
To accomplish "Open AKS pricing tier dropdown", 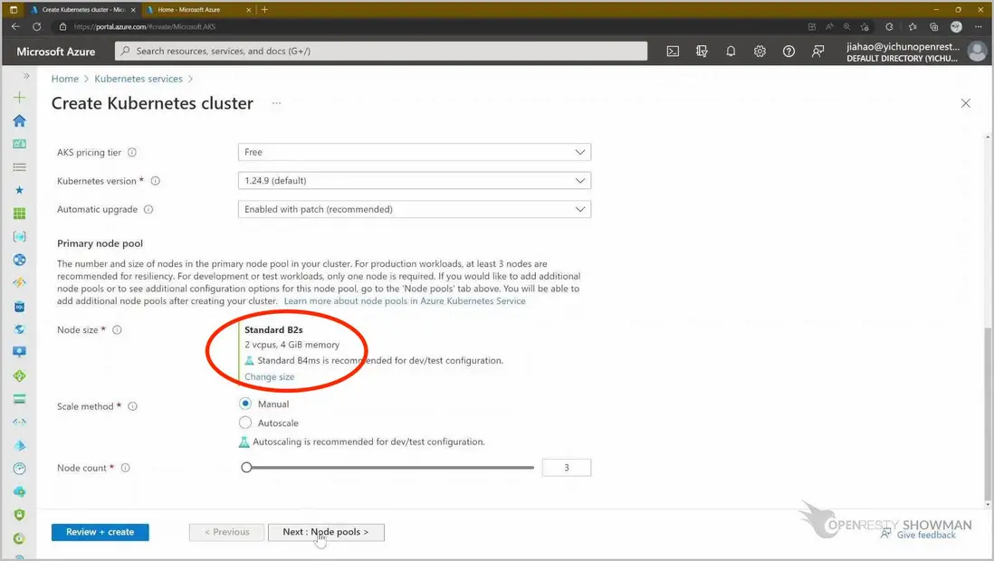I will (x=415, y=152).
